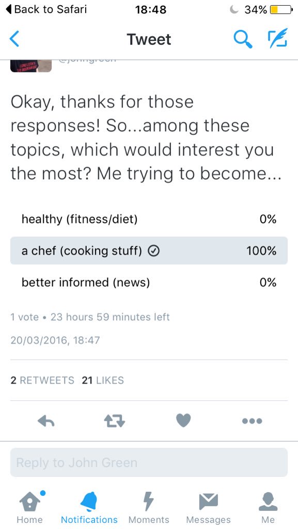Like the tweet with the heart icon
The height and width of the screenshot is (529, 298).
(x=184, y=421)
